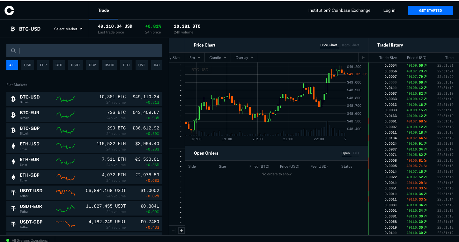Click the play arrow icon on chart toolbar
Screen dimensions: 459x242
(x=363, y=58)
